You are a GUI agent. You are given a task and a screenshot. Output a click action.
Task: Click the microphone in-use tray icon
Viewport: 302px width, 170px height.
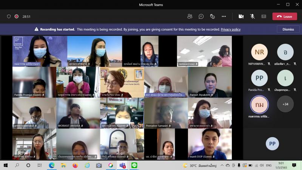[239, 165]
